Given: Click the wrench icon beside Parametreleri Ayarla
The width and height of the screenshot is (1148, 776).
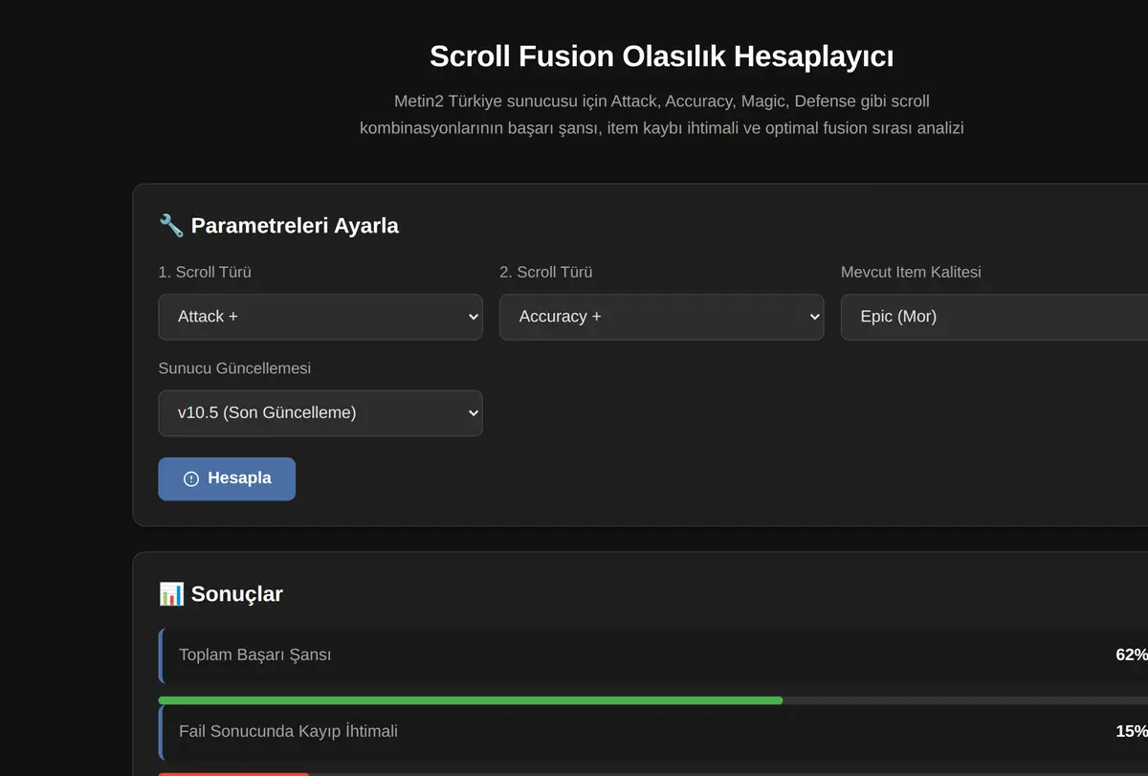Looking at the screenshot, I should coord(171,226).
